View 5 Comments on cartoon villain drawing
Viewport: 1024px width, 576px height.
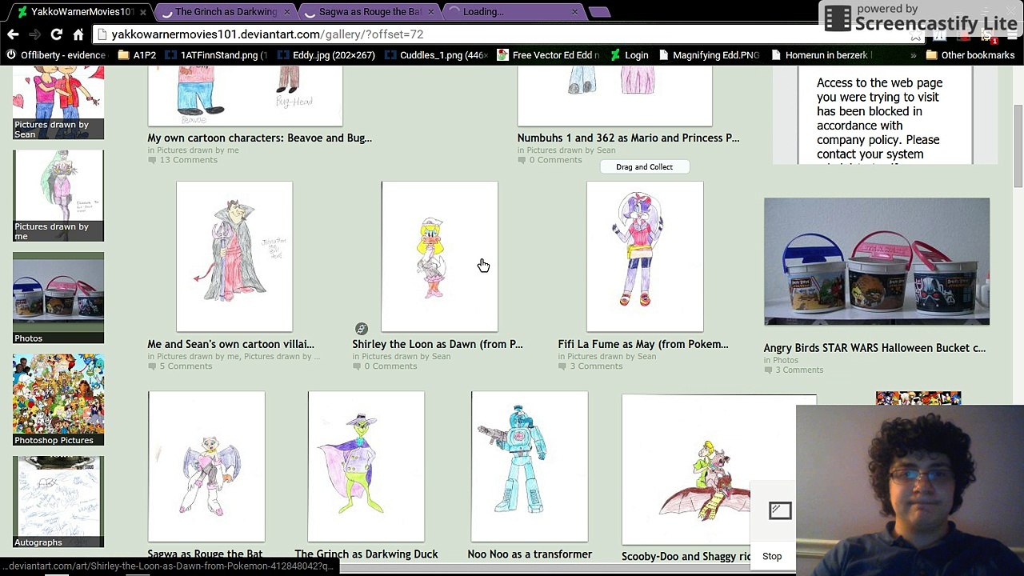tap(185, 366)
